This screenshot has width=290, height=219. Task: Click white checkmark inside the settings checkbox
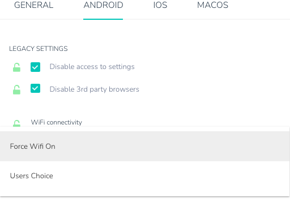click(x=35, y=67)
